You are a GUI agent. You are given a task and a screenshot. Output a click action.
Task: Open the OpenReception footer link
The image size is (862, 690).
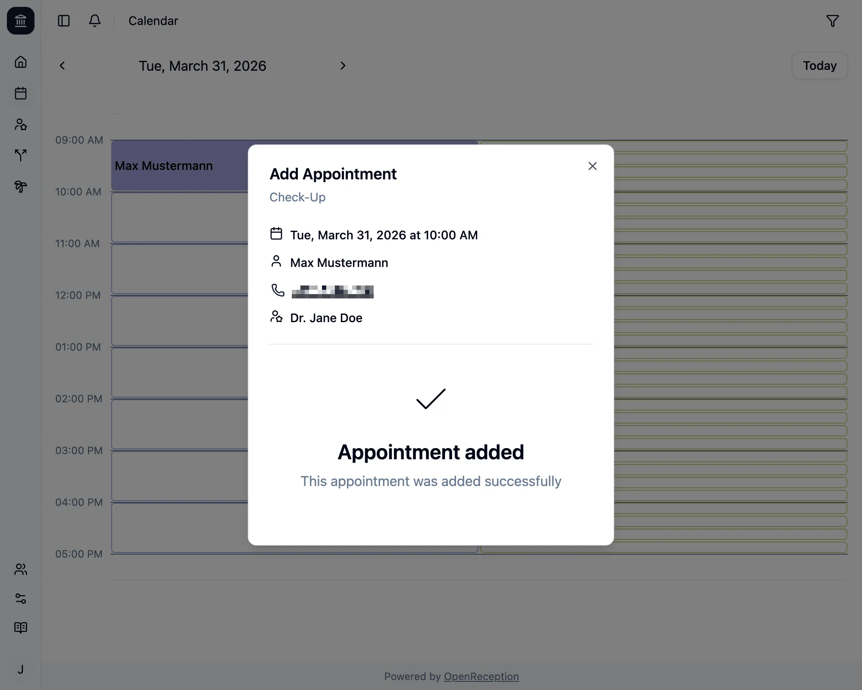pos(481,676)
